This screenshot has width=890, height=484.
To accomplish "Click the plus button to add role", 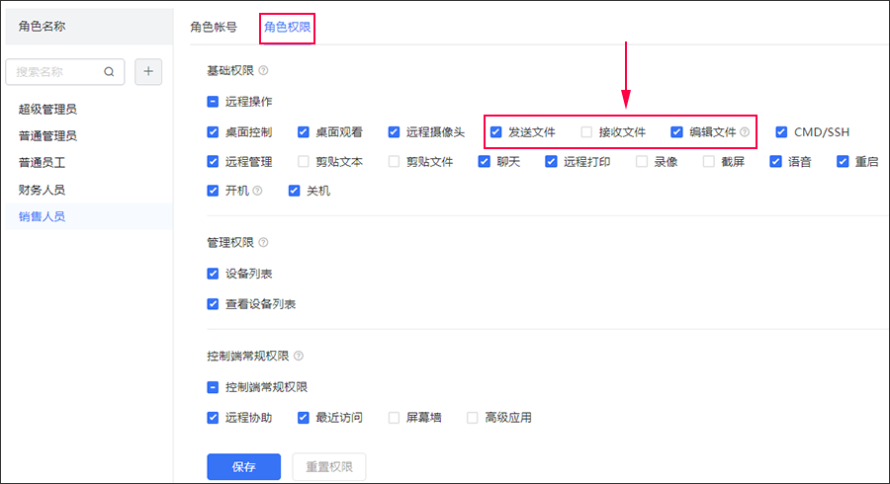I will [148, 72].
